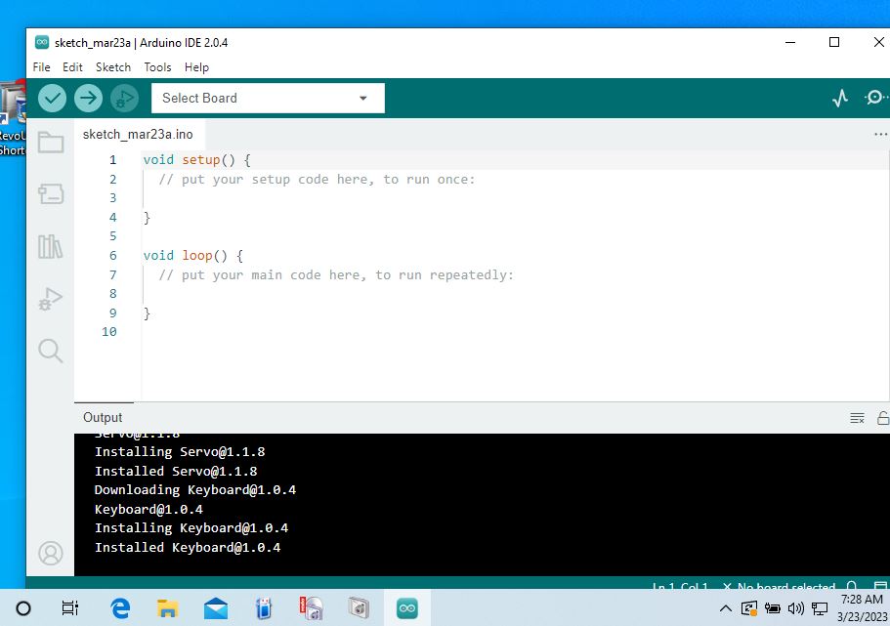Click the setup code comment line
Viewport: 890px width, 626px height.
coord(317,180)
